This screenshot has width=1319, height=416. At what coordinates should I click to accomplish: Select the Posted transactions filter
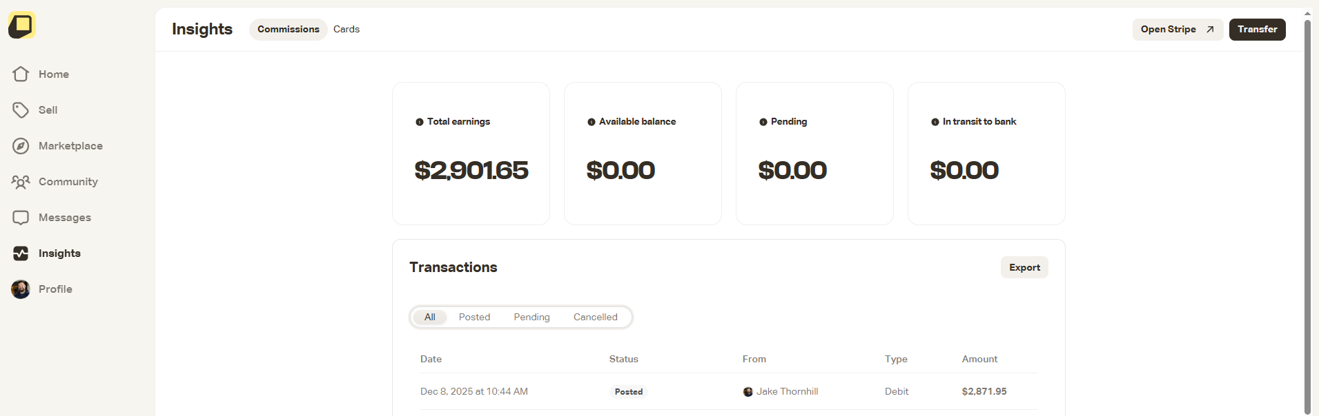[x=474, y=317]
